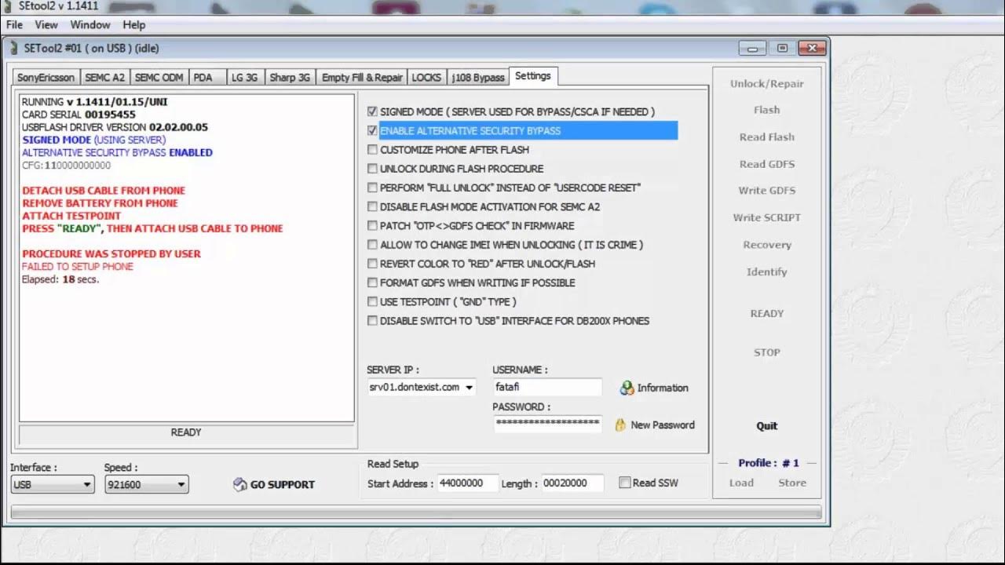Click the Read Flash button
Image resolution: width=1005 pixels, height=565 pixels.
[767, 137]
